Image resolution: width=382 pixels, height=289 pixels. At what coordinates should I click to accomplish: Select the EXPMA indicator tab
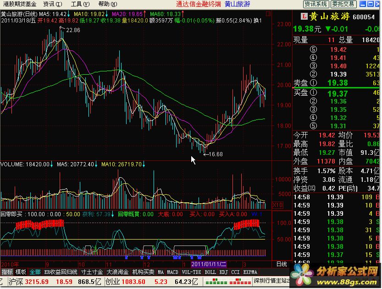pyautogui.click(x=250, y=272)
